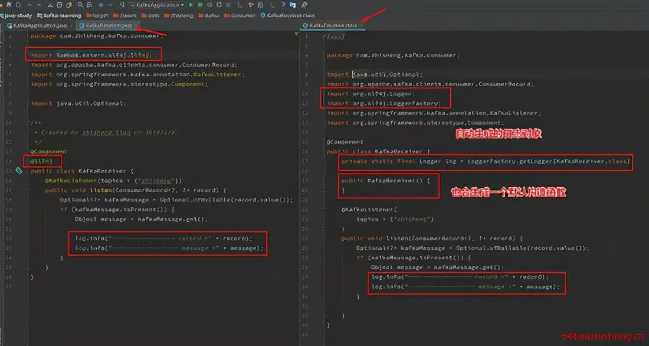Screen dimensions: 649x346
Task: Open the KafkaApplication run configuration dropdown
Action: [157, 5]
